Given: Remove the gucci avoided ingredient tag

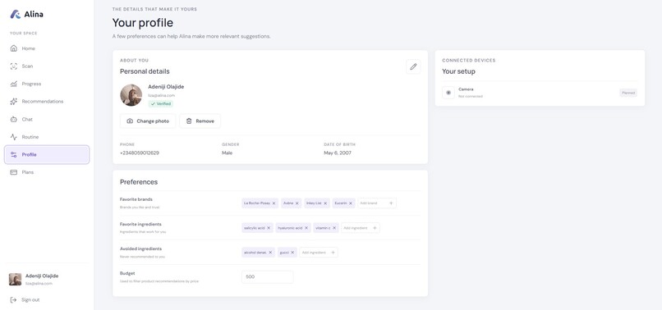Looking at the screenshot, I should 292,253.
